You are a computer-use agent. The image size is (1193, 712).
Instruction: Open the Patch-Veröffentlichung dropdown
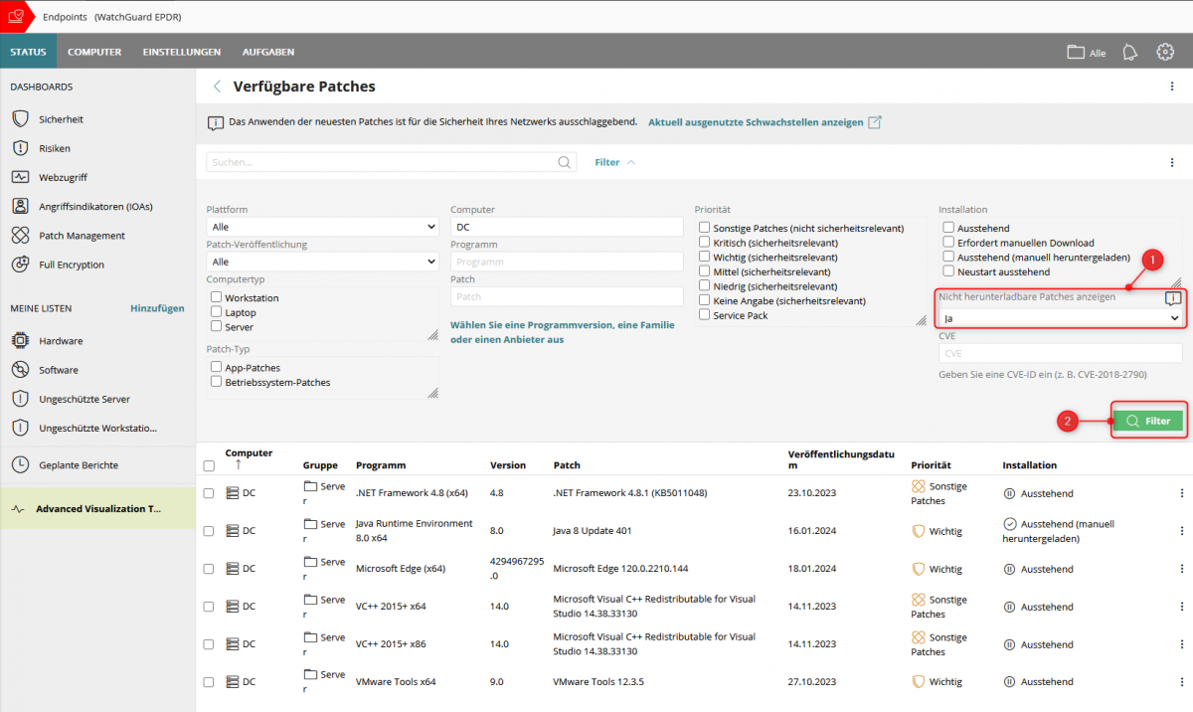[321, 262]
